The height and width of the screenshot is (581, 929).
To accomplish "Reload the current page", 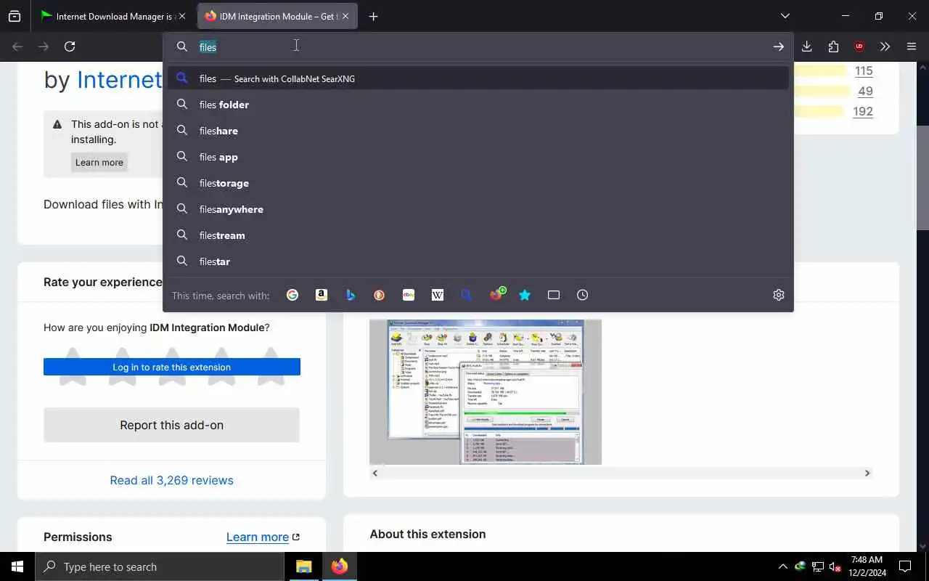I will pos(70,46).
